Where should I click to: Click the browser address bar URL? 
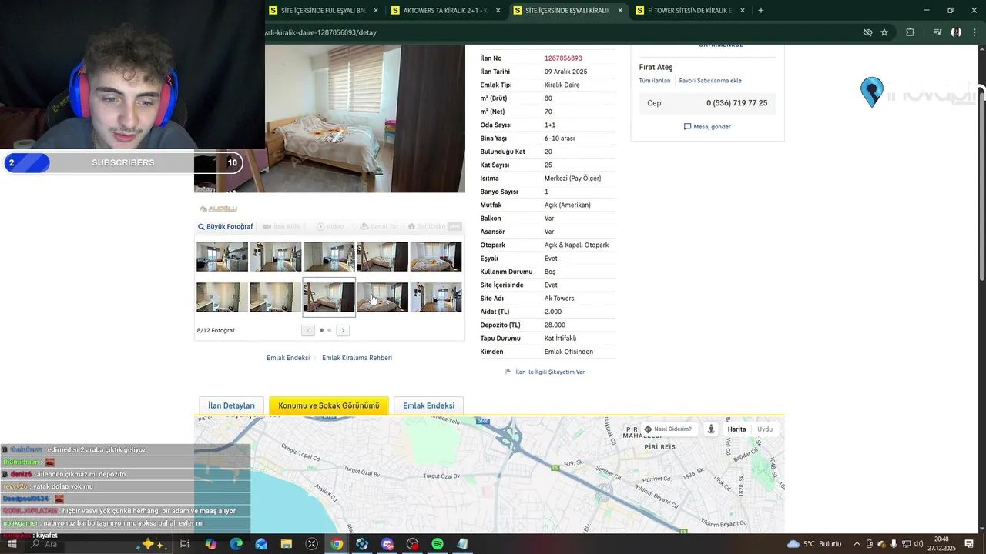coord(321,32)
